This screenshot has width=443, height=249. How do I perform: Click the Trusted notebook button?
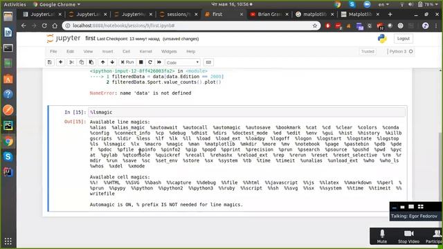368,51
